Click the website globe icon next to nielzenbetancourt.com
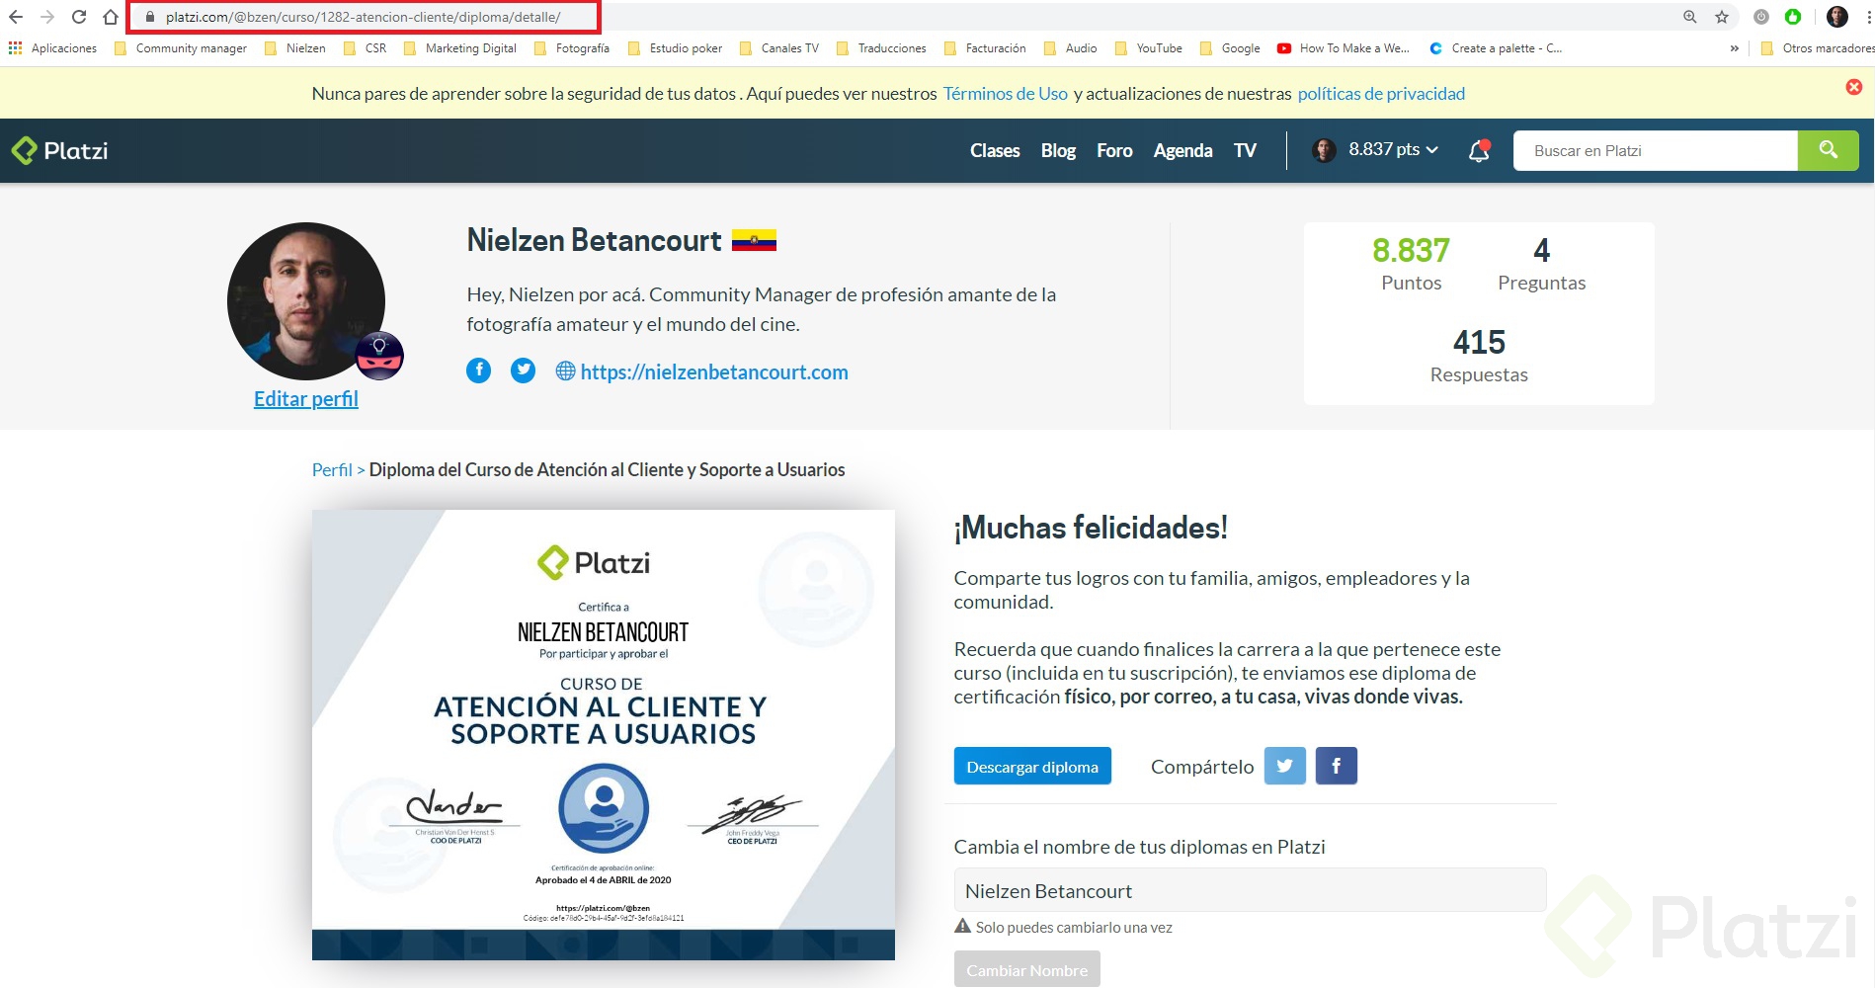 click(565, 371)
